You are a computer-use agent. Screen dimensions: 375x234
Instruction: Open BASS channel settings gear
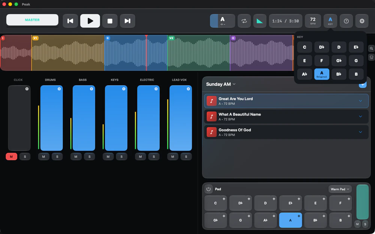(91, 89)
